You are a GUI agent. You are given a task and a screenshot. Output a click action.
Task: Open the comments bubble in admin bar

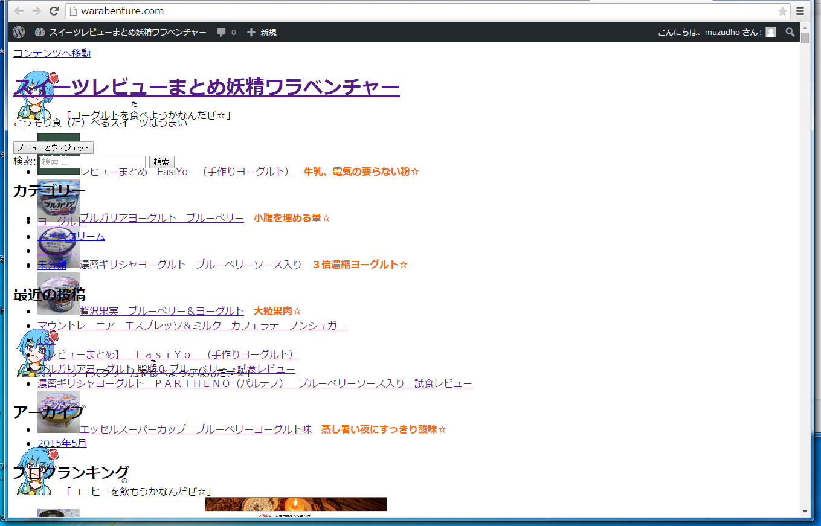click(226, 32)
